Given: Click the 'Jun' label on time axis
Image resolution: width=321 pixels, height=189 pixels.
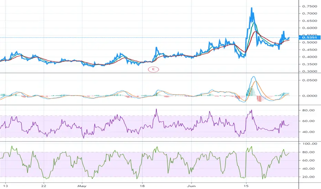Looking at the screenshot, I should pyautogui.click(x=191, y=186).
